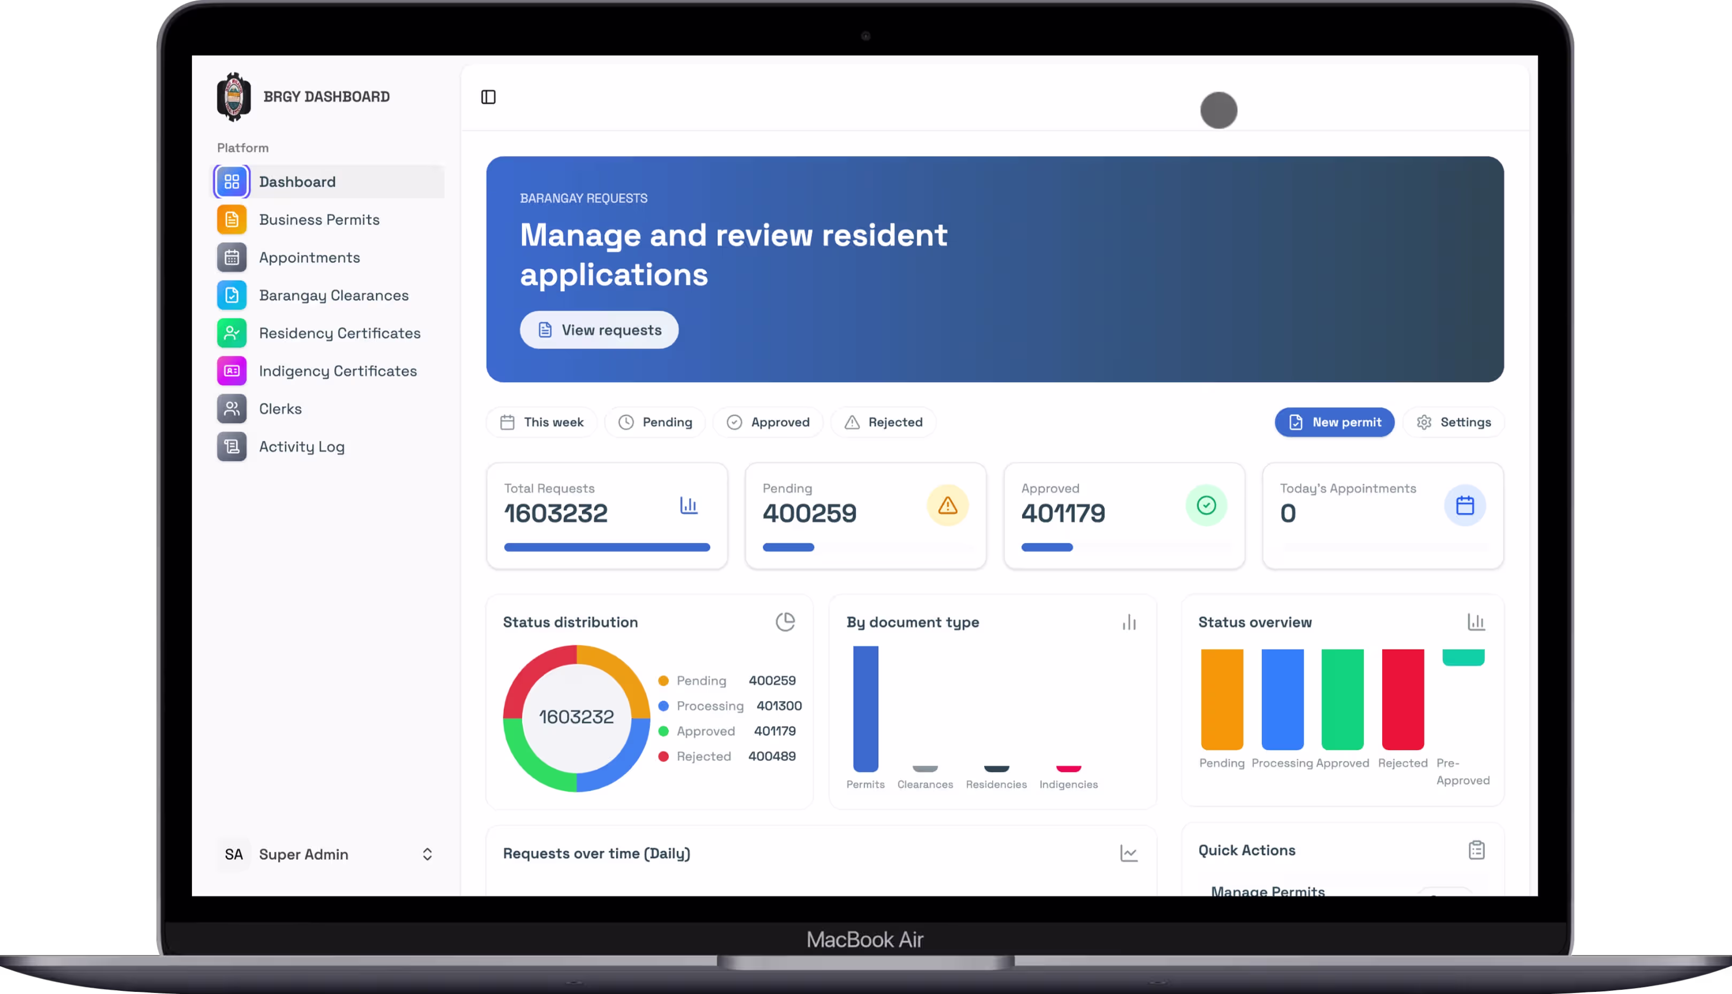
Task: Toggle the sidebar panel icon
Action: [x=488, y=97]
